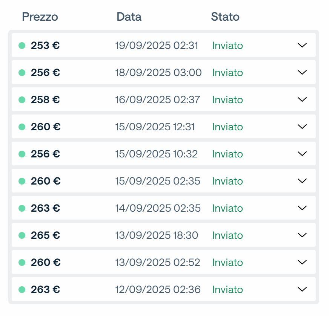Expand the 258 € row chevron

[x=302, y=99]
